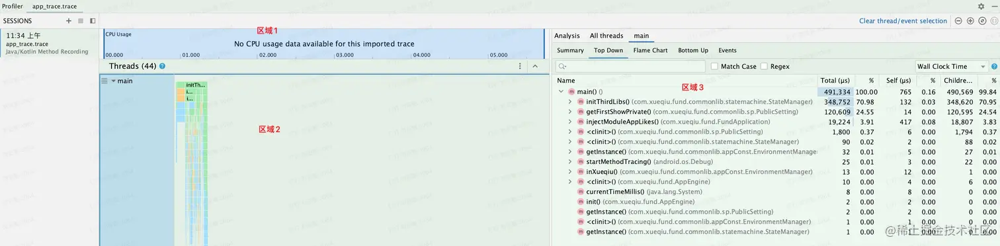The height and width of the screenshot is (246, 1000).
Task: Open the Wall Clock Time dropdown
Action: [x=952, y=66]
